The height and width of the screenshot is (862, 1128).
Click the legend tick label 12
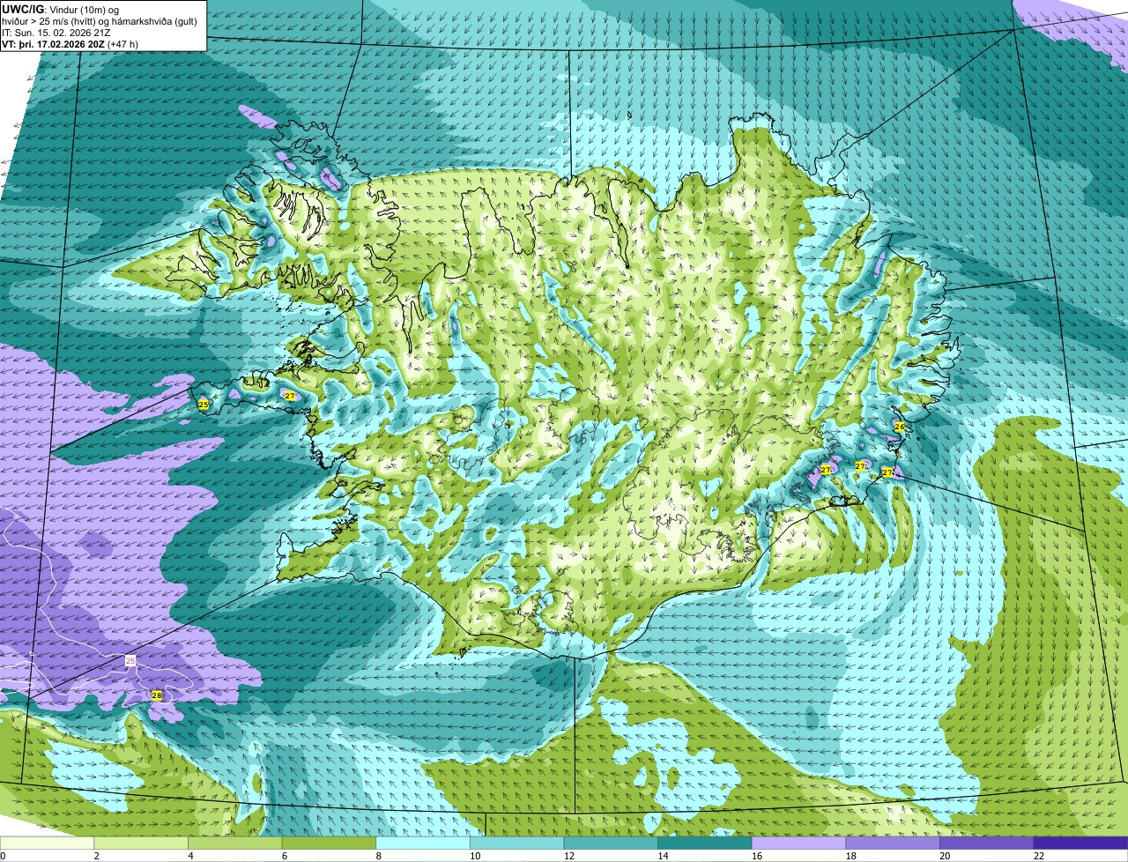tap(569, 856)
